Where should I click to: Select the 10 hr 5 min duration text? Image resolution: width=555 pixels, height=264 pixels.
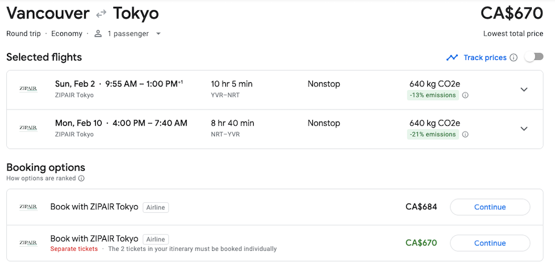point(232,84)
